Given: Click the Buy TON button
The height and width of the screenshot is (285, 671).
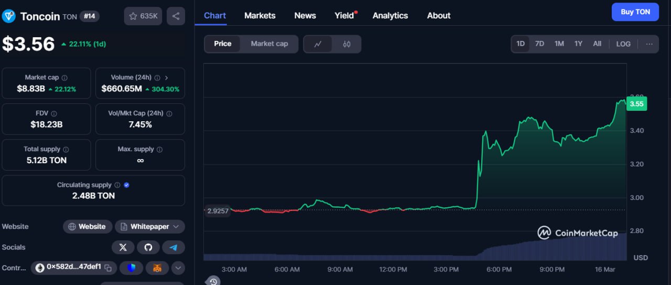Looking at the screenshot, I should tap(635, 12).
